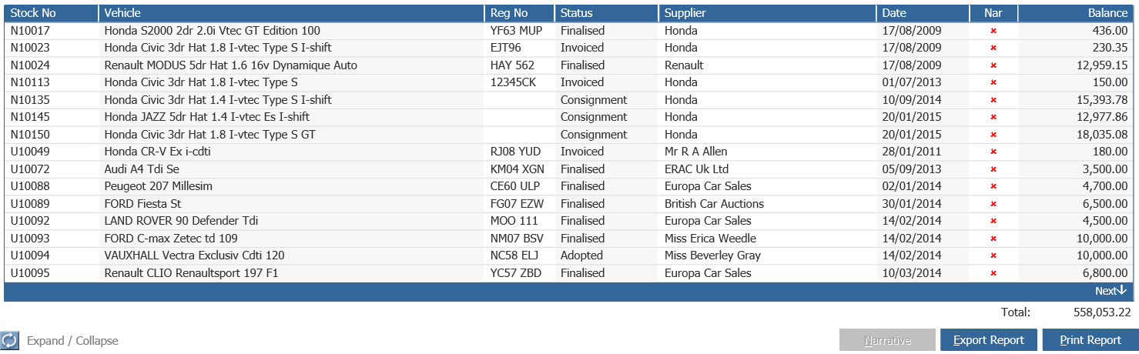Click the Export Report button
This screenshot has height=354, width=1139.
coord(989,340)
